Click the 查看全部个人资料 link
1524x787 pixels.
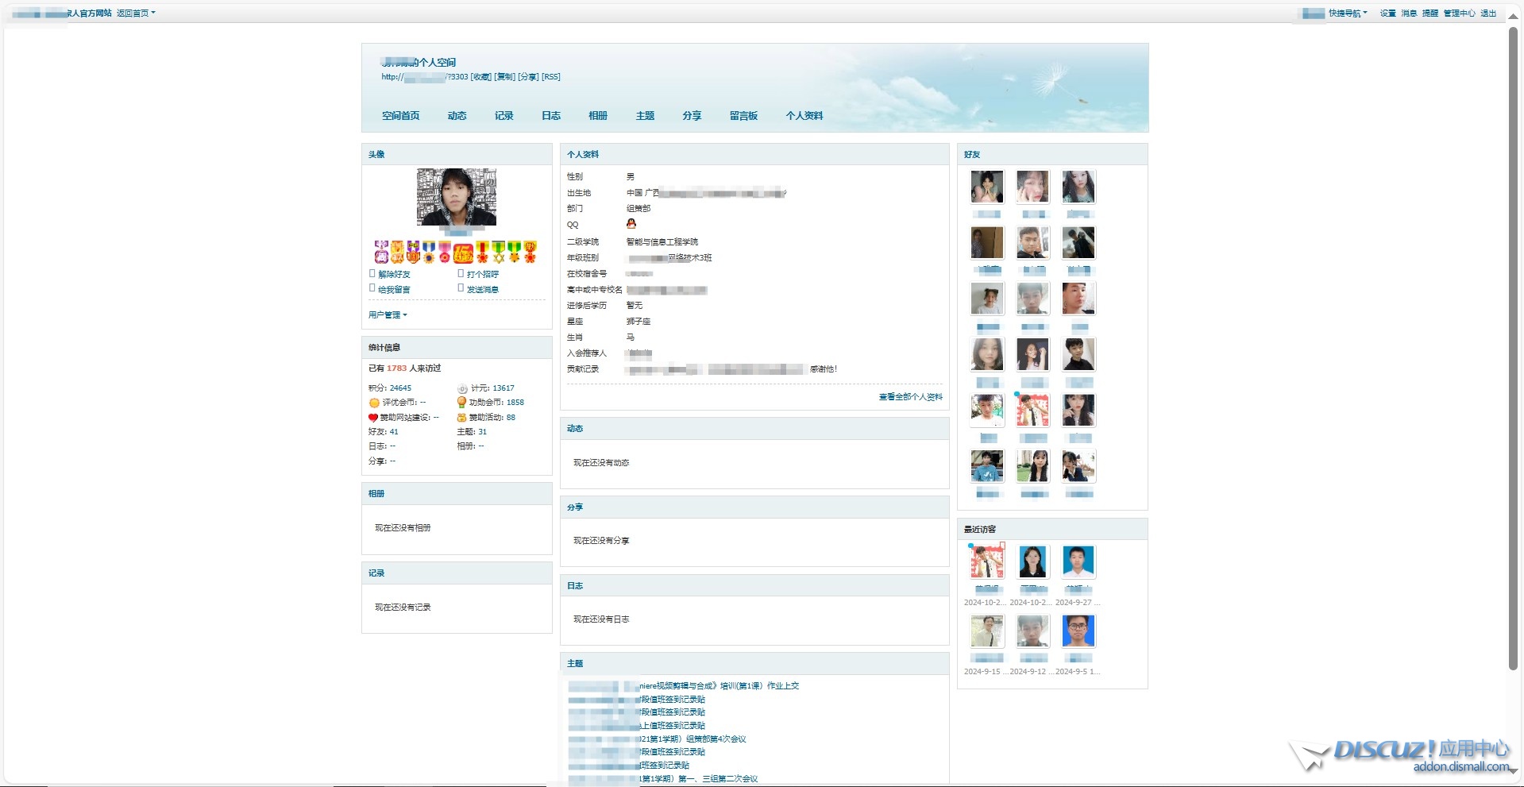[910, 397]
